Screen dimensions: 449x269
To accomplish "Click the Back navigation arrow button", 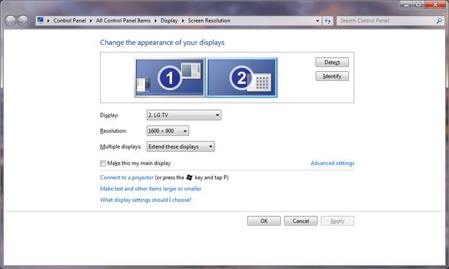I will 11,20.
